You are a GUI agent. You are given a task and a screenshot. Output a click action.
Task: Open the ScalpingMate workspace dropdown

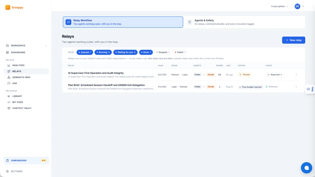click(279, 6)
